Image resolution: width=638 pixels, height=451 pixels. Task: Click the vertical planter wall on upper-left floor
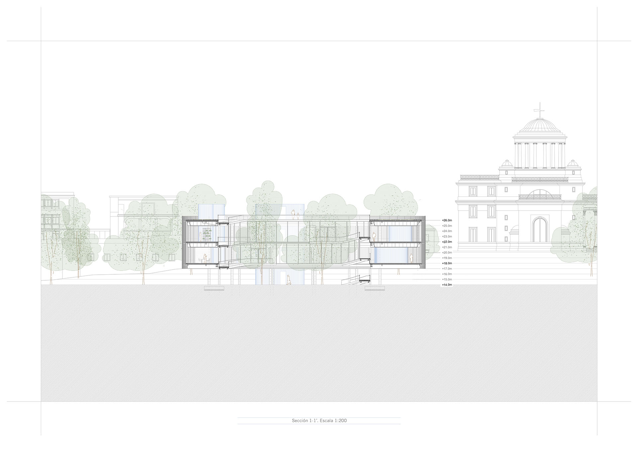(207, 235)
